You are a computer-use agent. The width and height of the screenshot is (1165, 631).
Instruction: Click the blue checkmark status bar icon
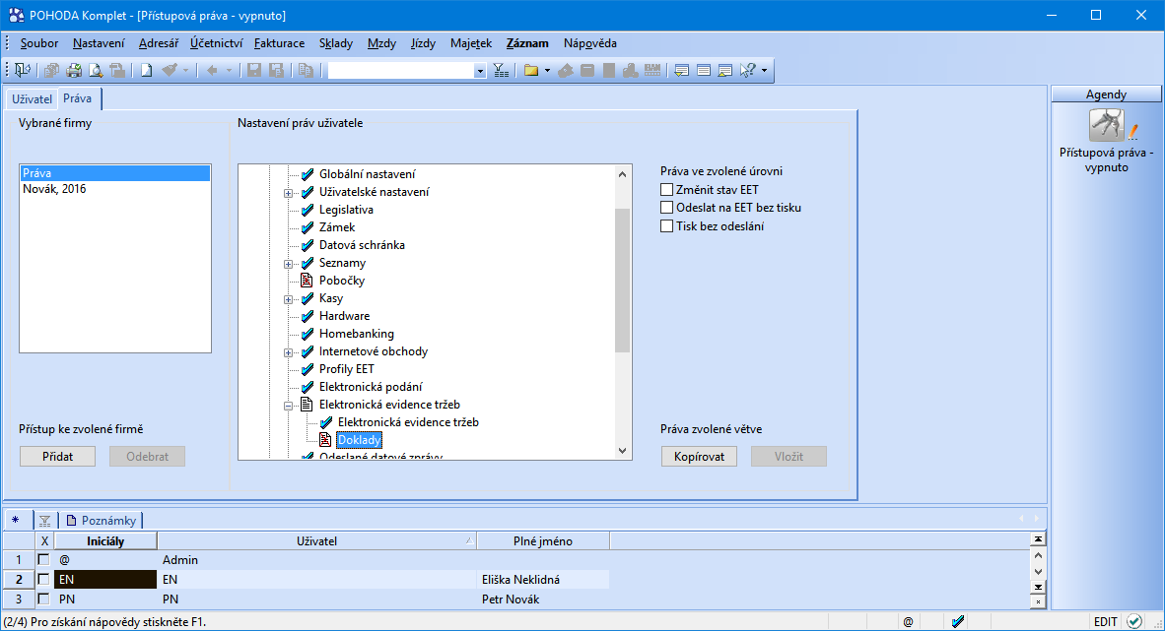[958, 621]
